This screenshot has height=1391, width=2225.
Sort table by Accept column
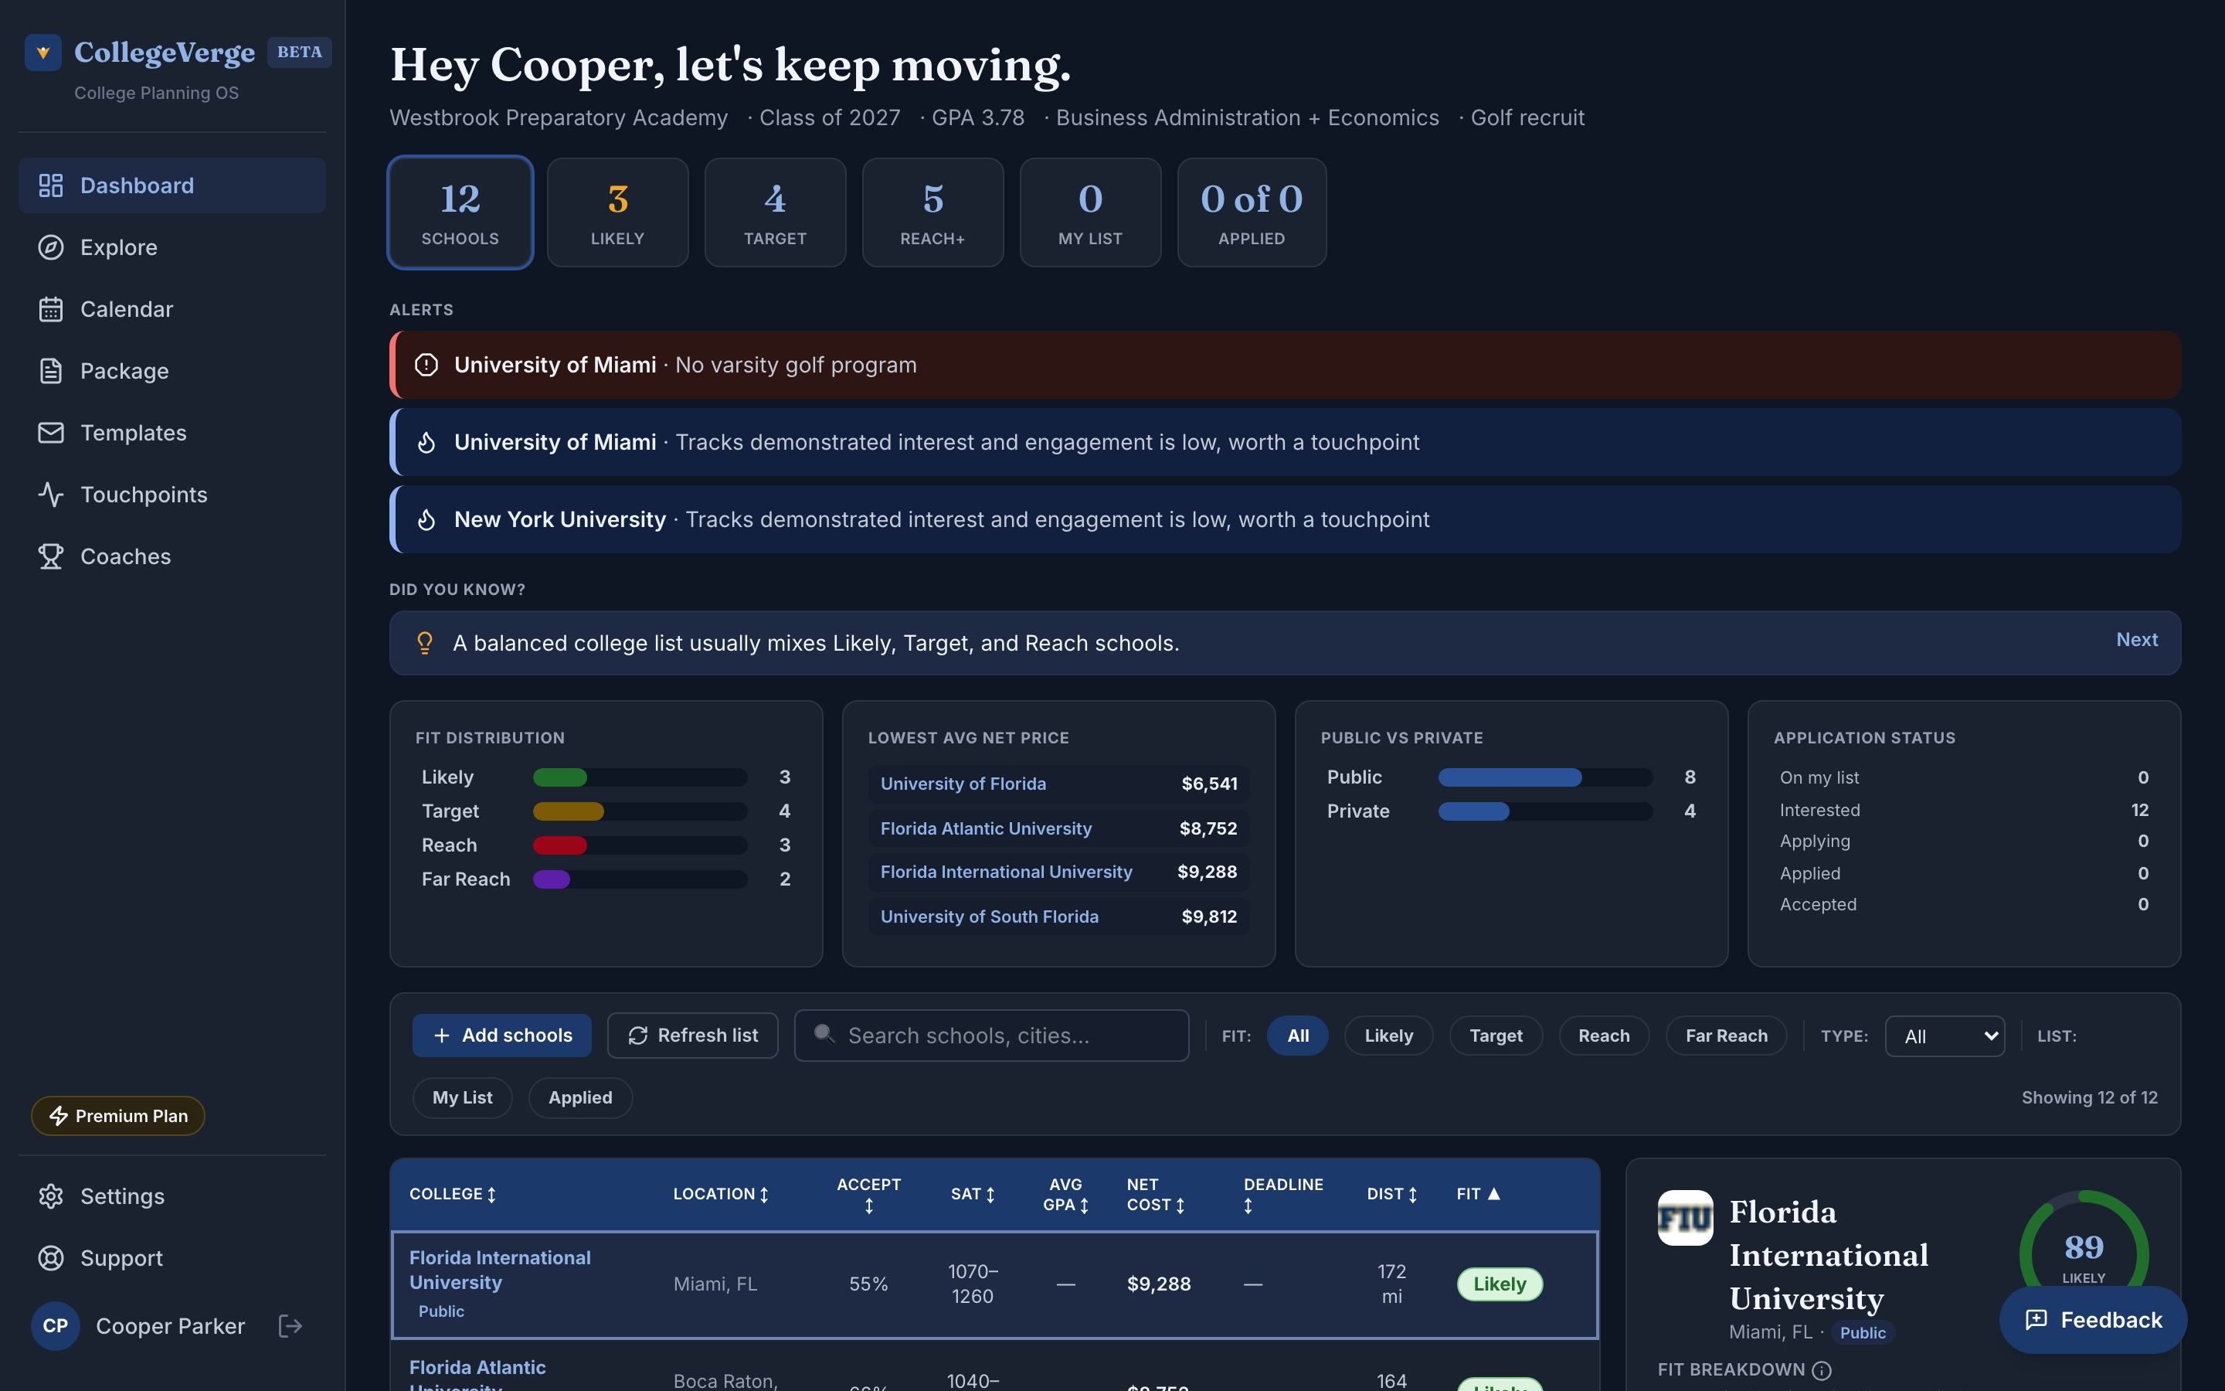[x=868, y=1194]
